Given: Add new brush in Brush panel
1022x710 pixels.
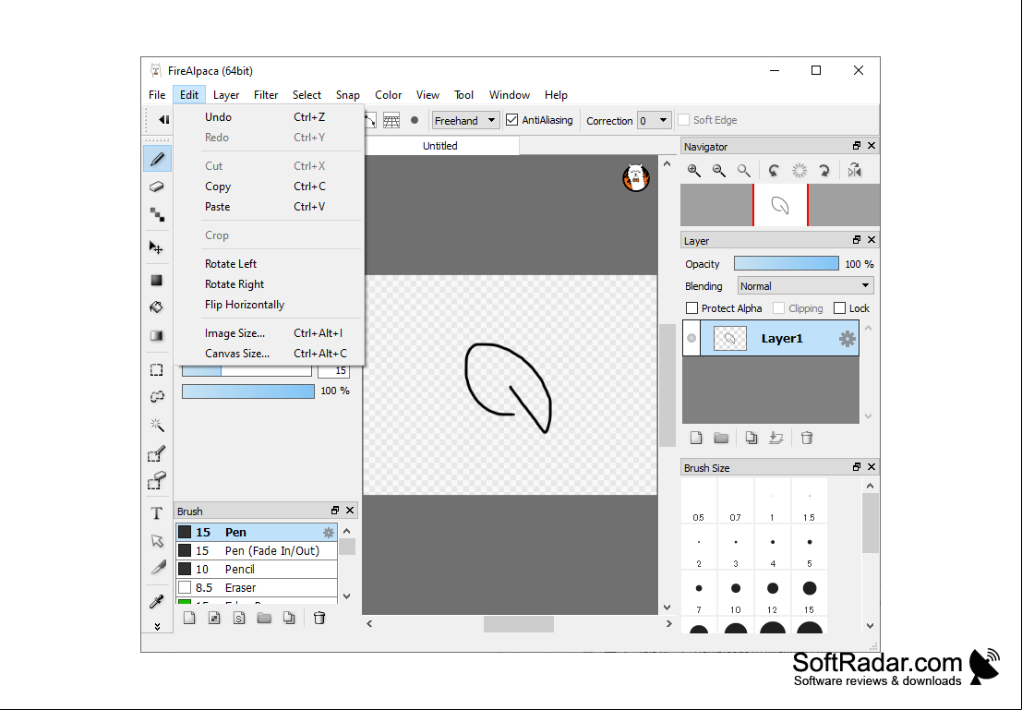Looking at the screenshot, I should [x=189, y=618].
